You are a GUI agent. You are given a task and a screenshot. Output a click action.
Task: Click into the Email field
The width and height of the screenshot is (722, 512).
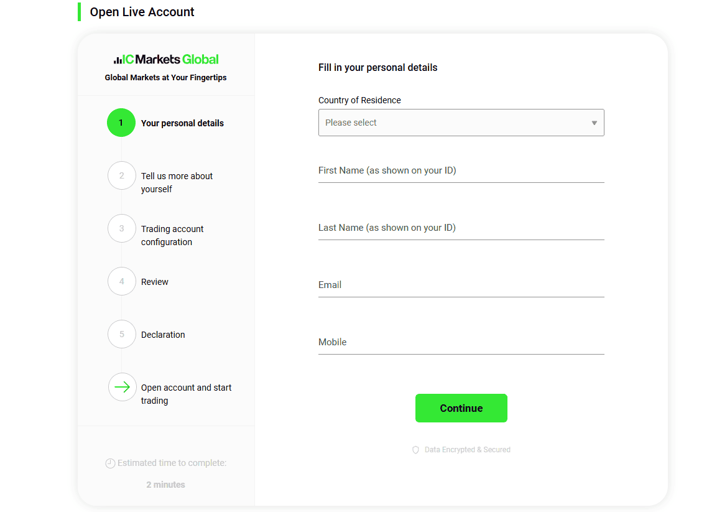461,286
